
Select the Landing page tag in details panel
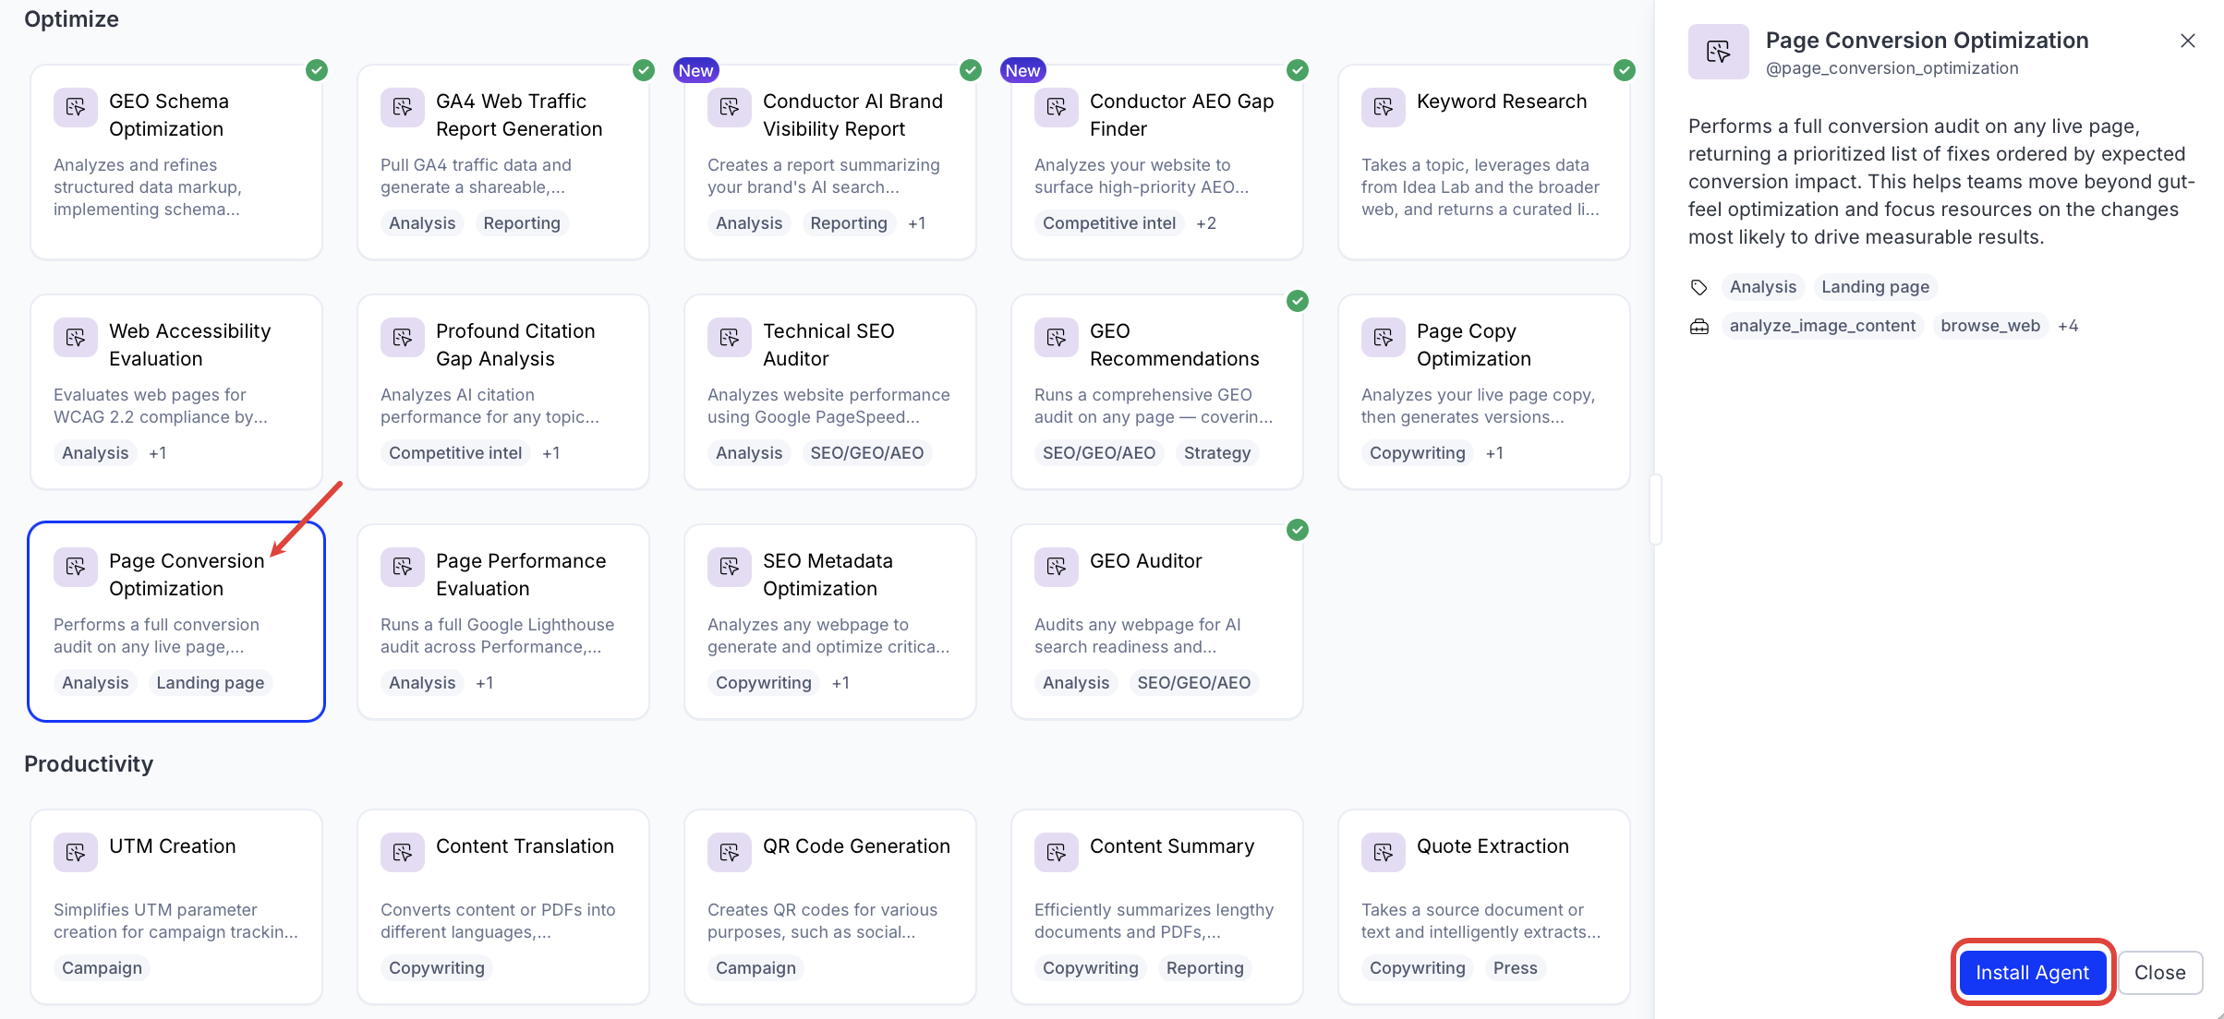click(x=1875, y=287)
